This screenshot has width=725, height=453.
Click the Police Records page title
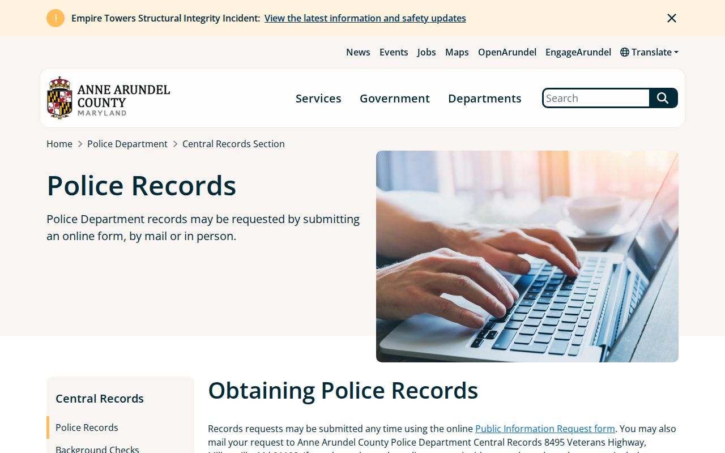tap(142, 186)
